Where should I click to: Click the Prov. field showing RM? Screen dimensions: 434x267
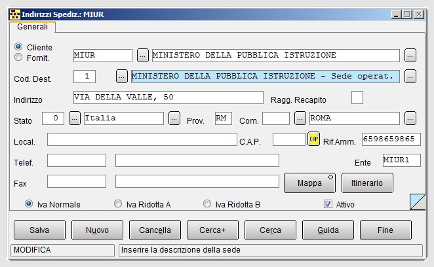click(x=224, y=118)
